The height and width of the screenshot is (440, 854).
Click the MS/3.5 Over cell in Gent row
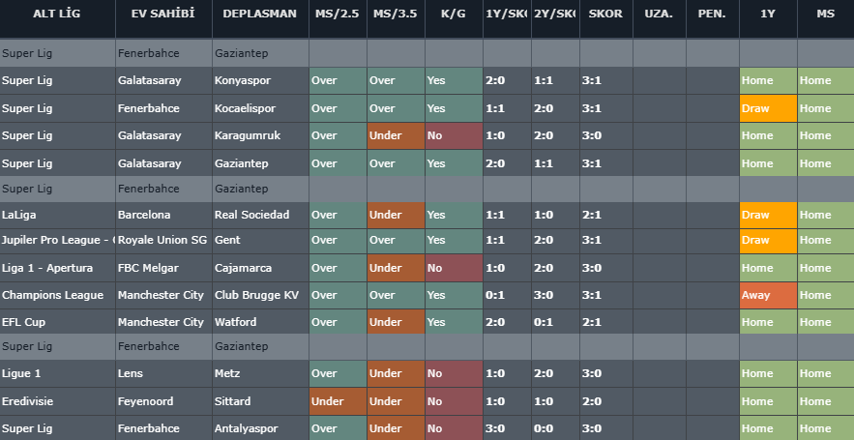coord(396,240)
